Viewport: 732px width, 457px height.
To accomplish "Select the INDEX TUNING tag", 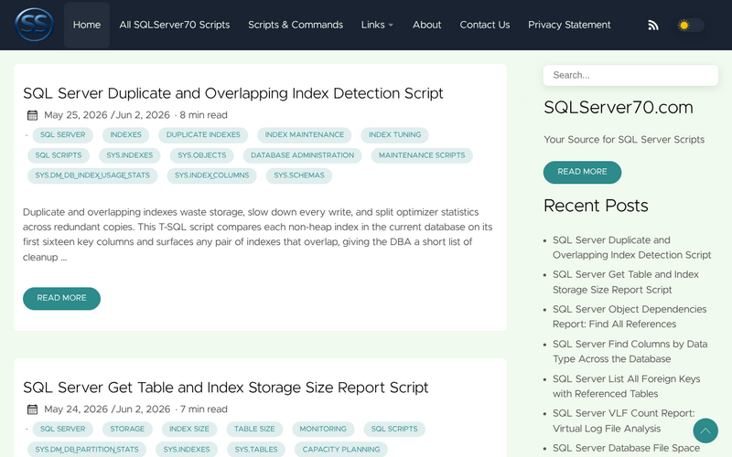I will 394,134.
